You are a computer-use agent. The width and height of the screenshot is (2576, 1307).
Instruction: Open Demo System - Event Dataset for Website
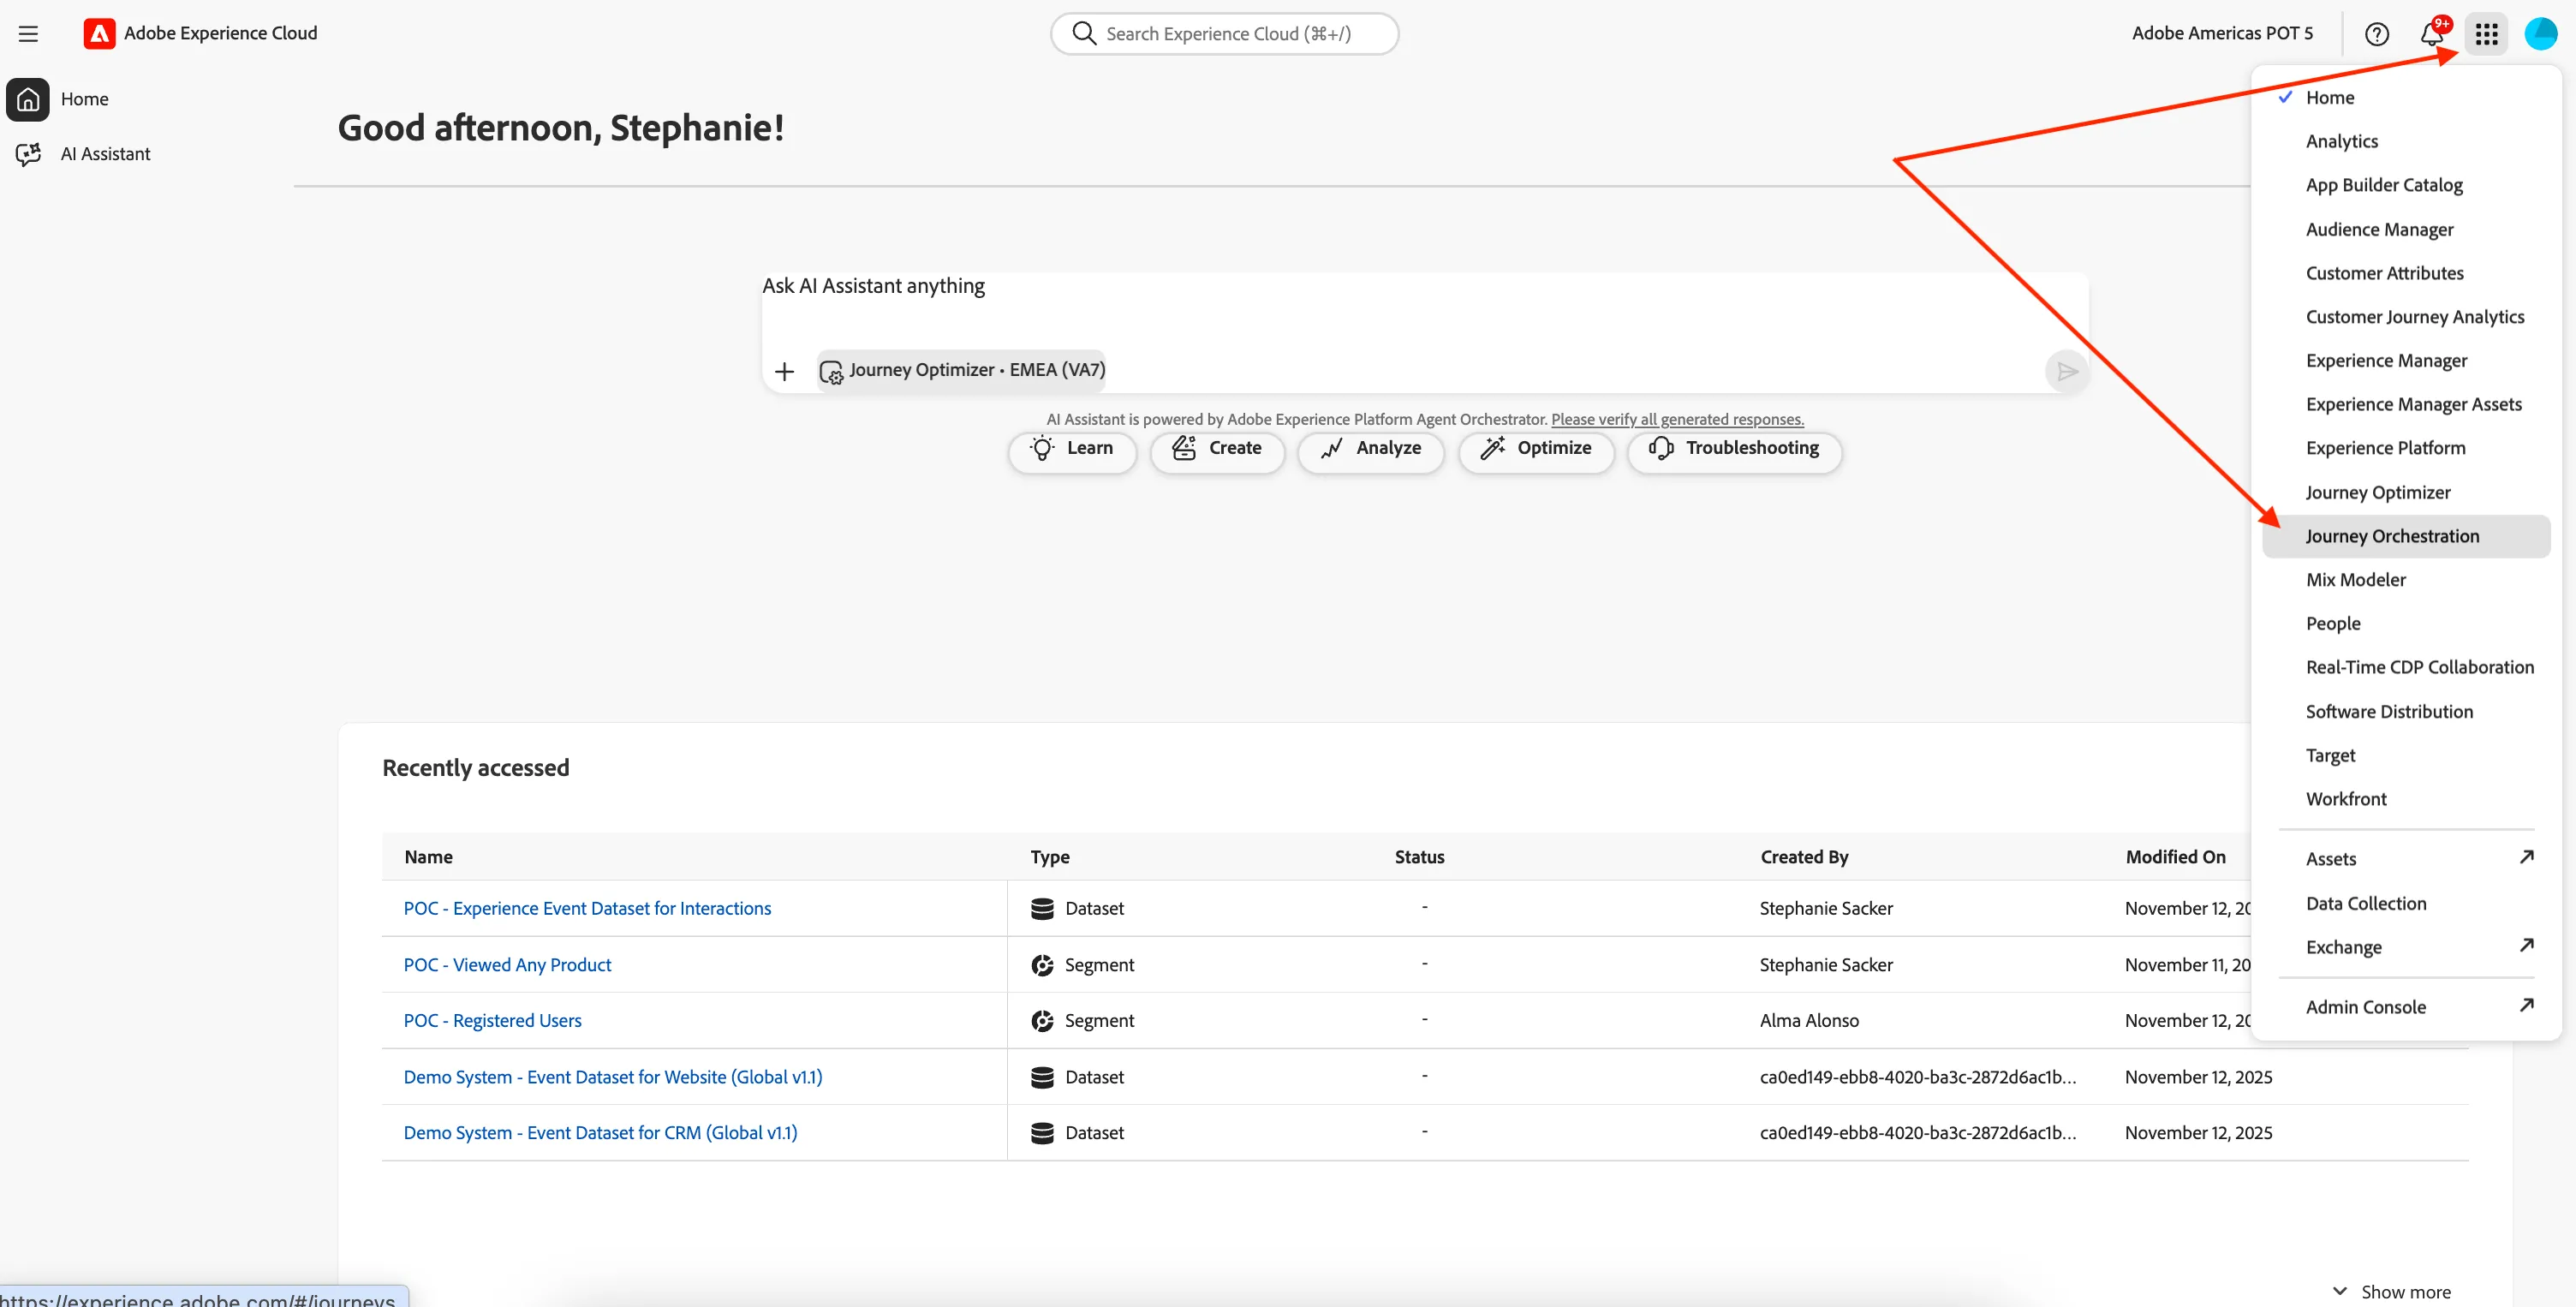coord(612,1077)
